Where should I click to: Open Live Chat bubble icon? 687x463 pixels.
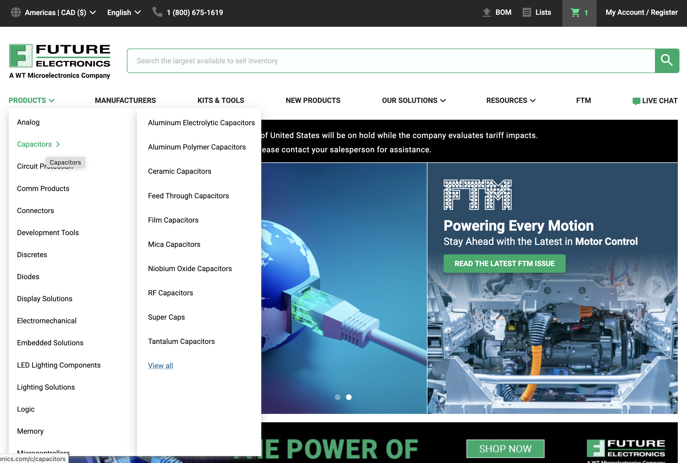[636, 101]
